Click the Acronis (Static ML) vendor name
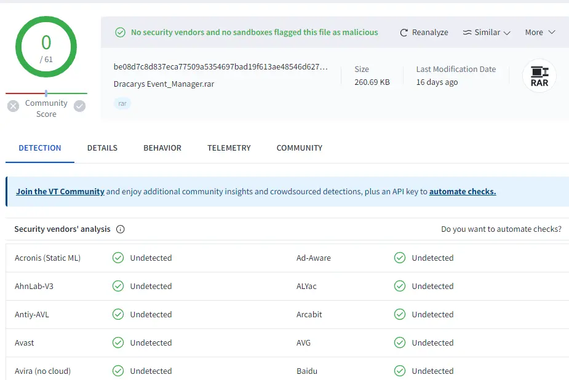569x380 pixels. coord(47,258)
